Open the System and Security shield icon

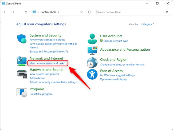pos(22,39)
